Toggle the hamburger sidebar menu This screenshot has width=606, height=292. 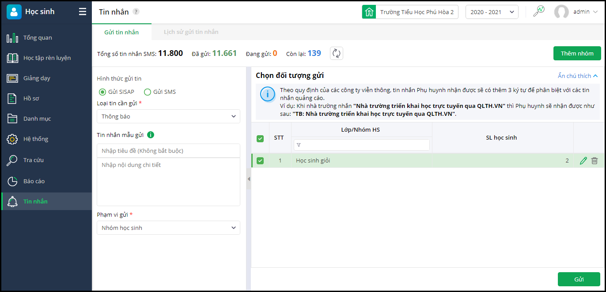[83, 12]
